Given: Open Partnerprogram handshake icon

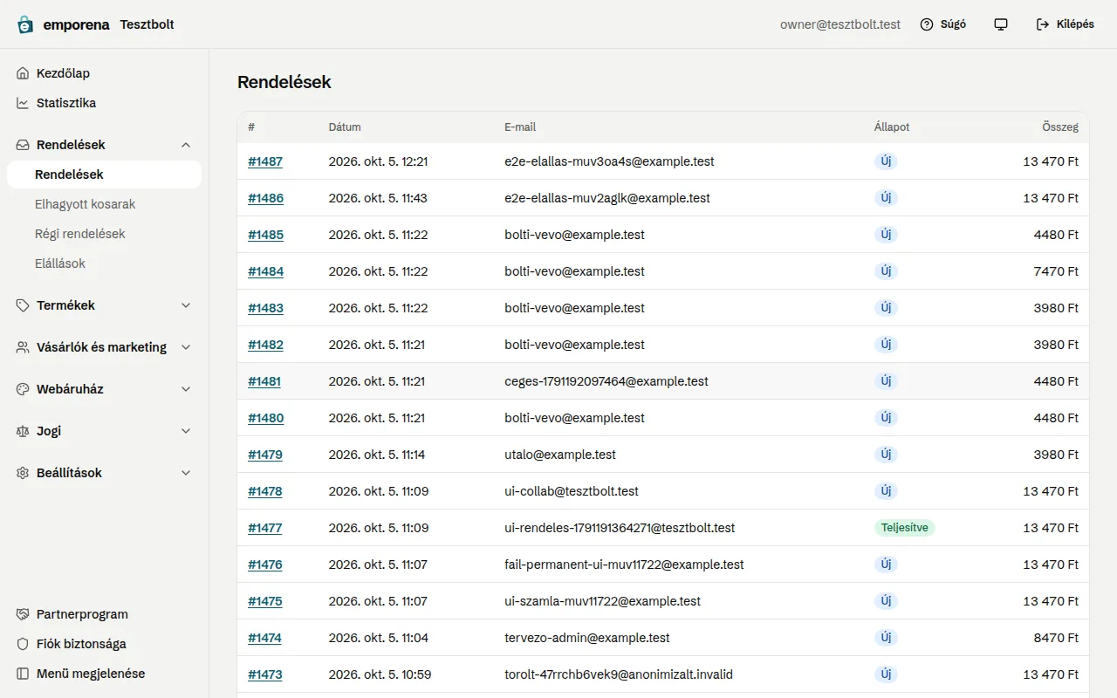Looking at the screenshot, I should pos(23,614).
